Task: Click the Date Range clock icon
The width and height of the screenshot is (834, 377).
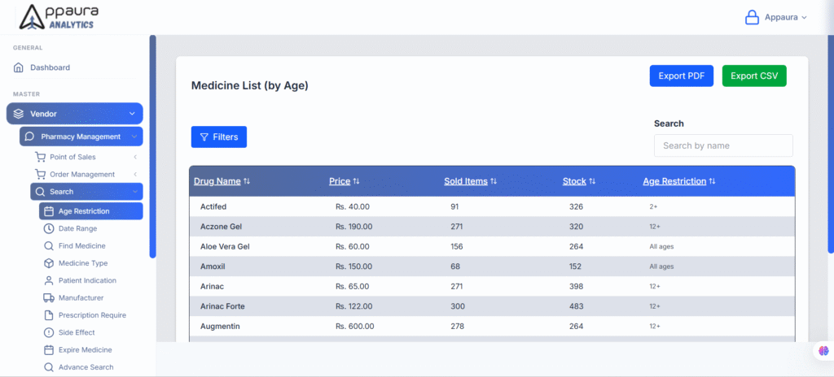Action: pos(48,228)
